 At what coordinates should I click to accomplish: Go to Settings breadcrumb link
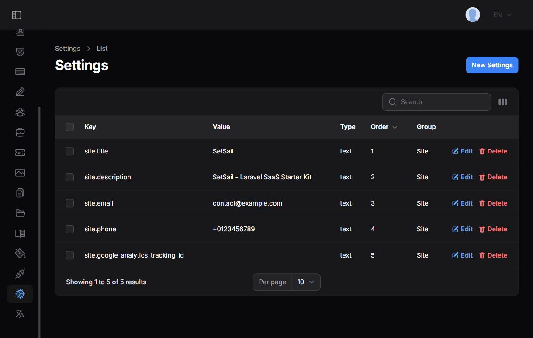[x=68, y=49]
